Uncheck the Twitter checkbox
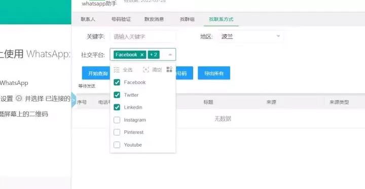This screenshot has height=189, width=365. [117, 94]
